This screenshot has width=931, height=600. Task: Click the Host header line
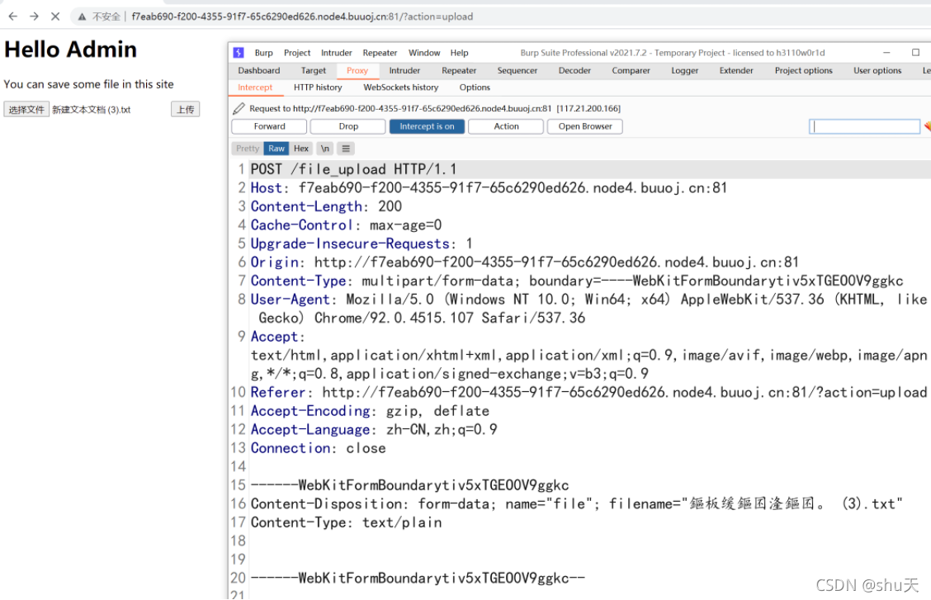click(489, 188)
